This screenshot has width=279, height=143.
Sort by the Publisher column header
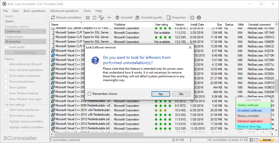click(133, 25)
